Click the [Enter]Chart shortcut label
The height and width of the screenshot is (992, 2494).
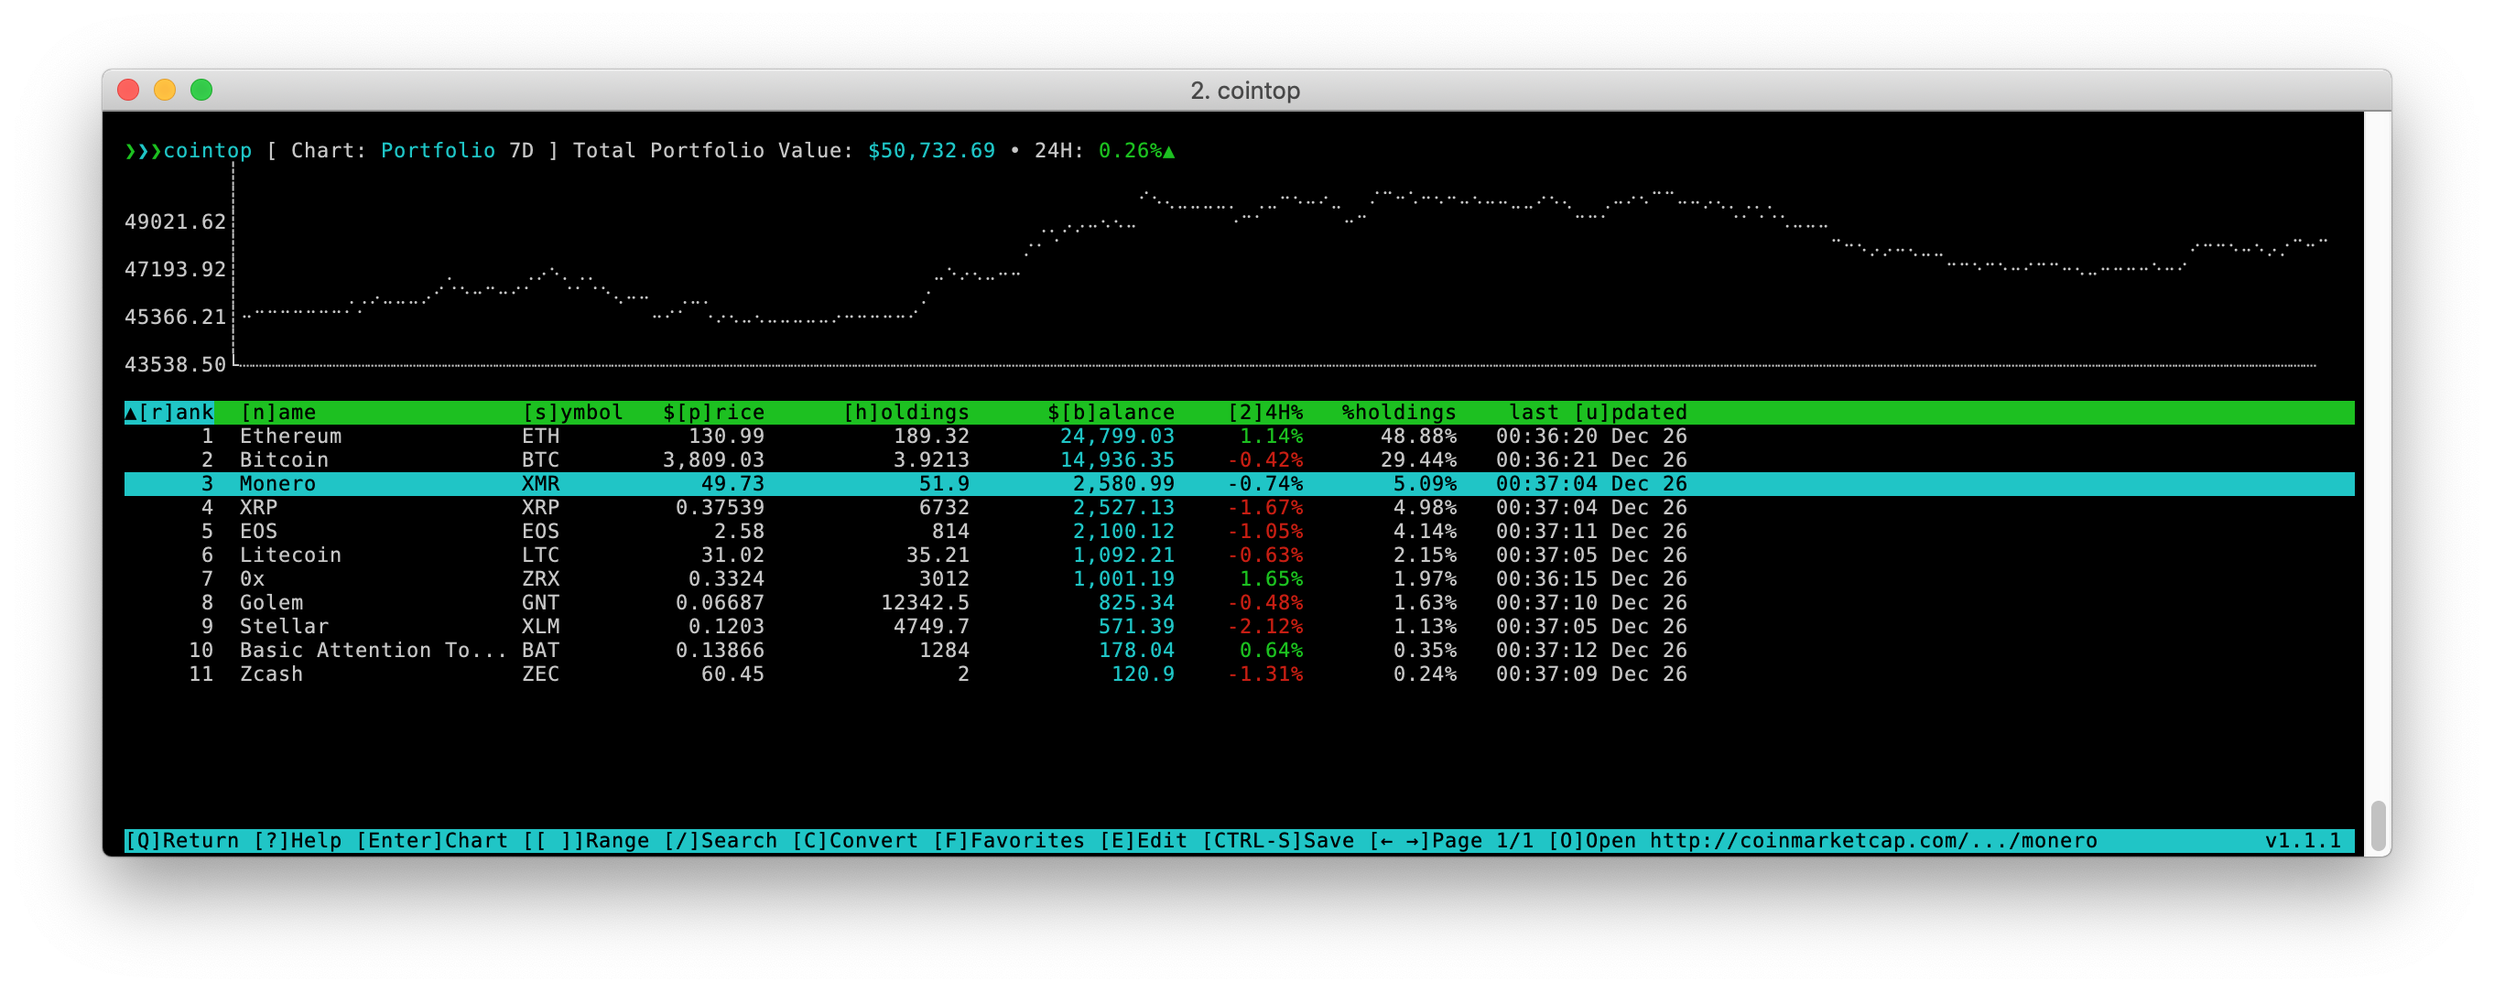click(x=432, y=841)
